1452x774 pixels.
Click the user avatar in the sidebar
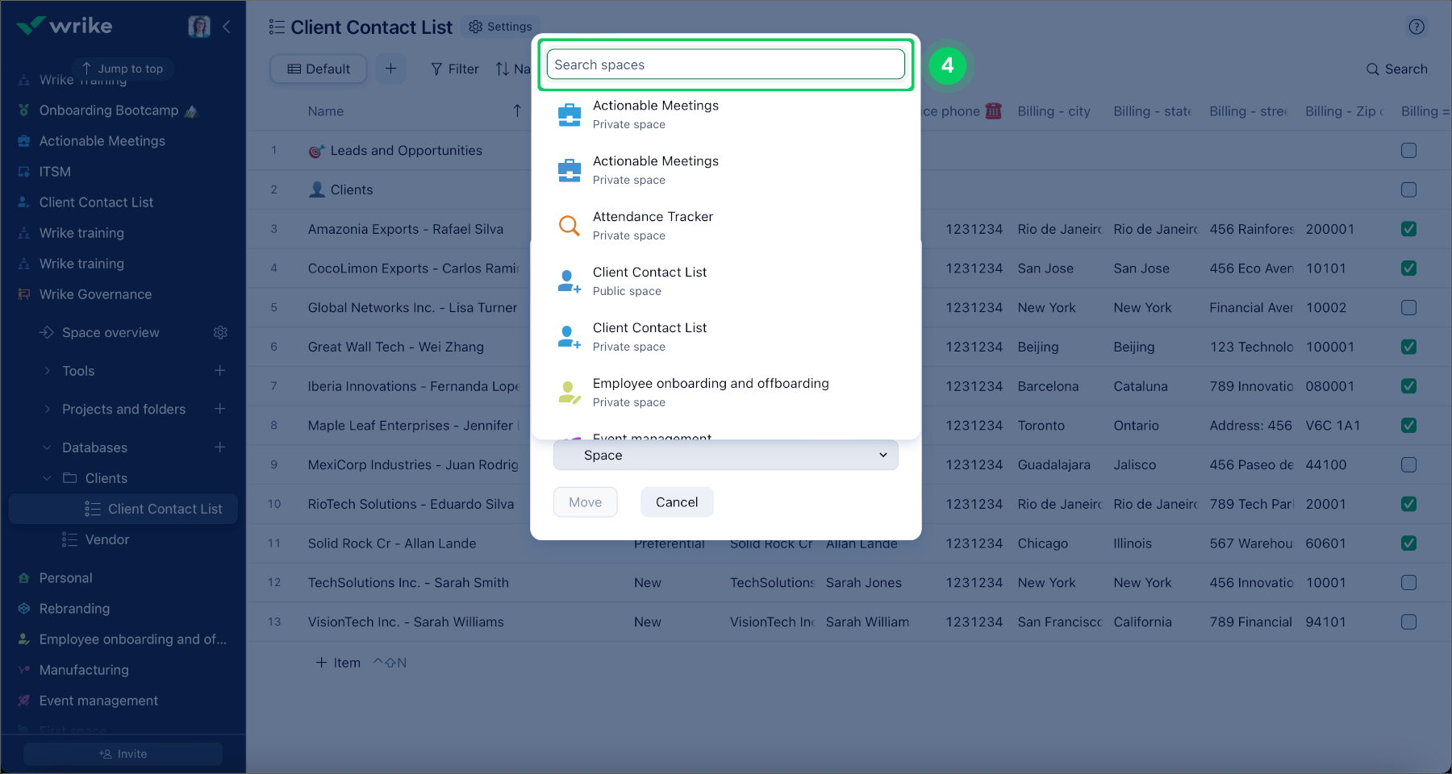point(198,25)
